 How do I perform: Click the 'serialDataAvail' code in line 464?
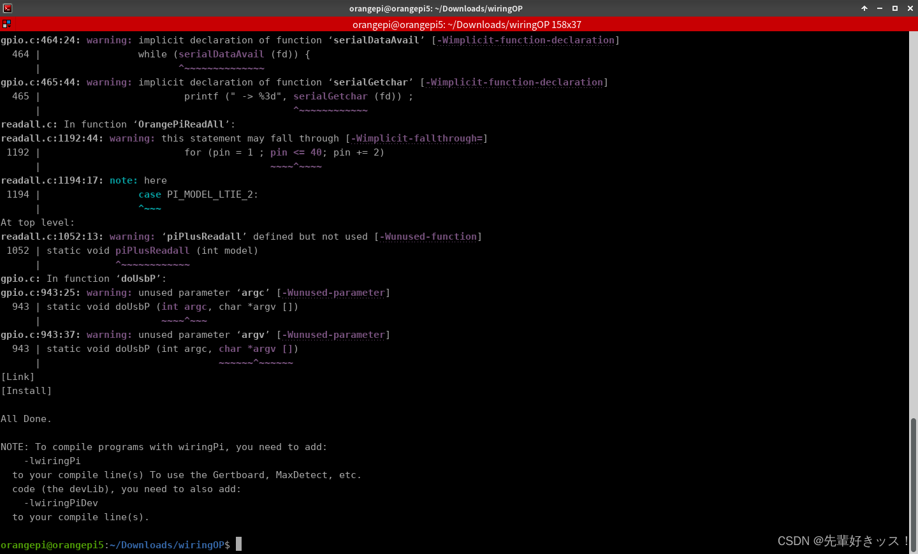[x=221, y=54]
